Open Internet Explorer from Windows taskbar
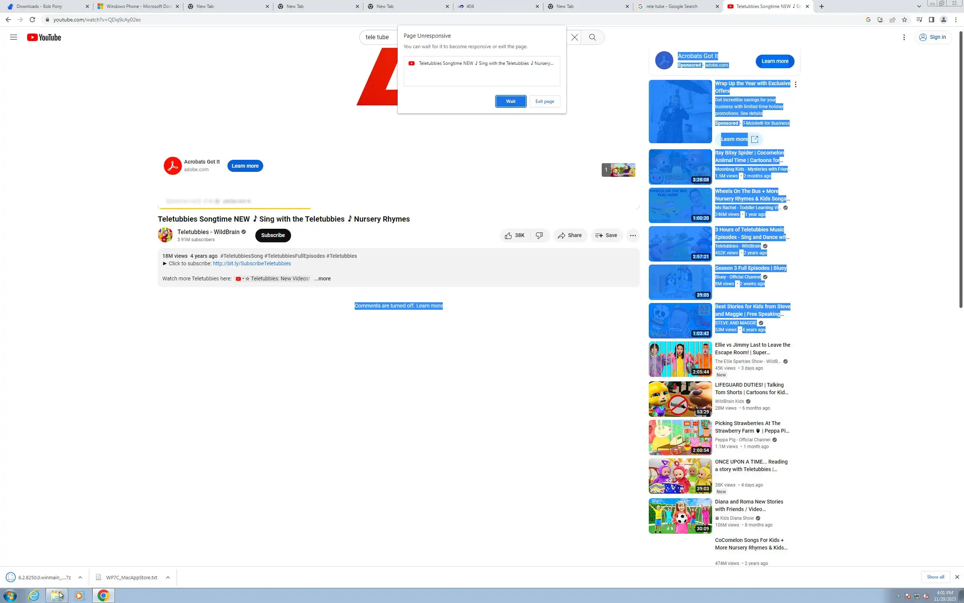Screen dimensions: 964x603 coord(34,595)
